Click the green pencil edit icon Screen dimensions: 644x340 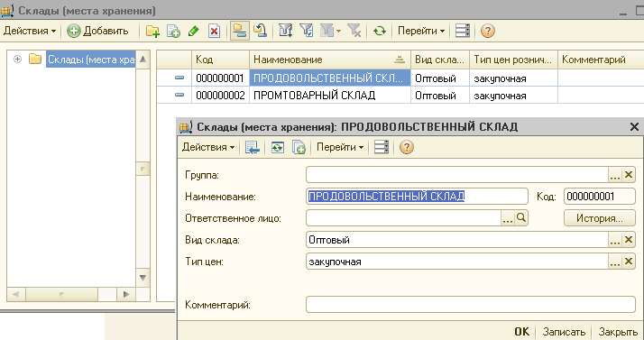coord(193,32)
